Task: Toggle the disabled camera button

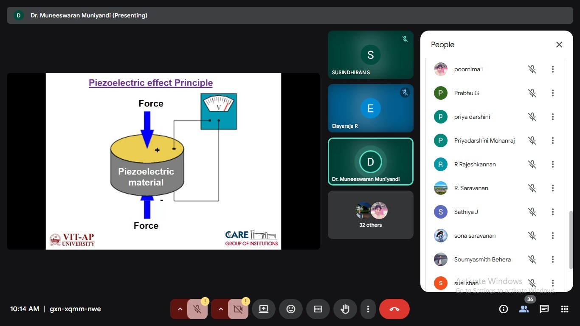Action: [238, 309]
